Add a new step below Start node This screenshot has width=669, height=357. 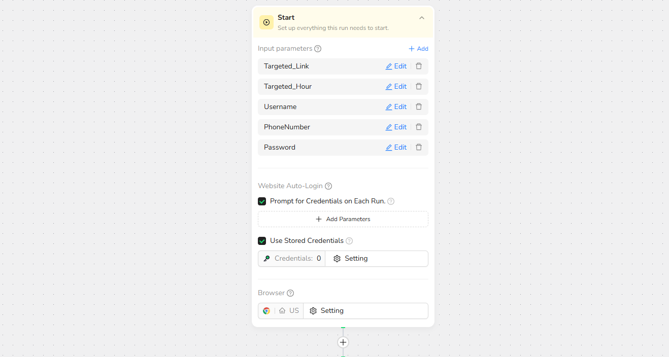pyautogui.click(x=343, y=342)
